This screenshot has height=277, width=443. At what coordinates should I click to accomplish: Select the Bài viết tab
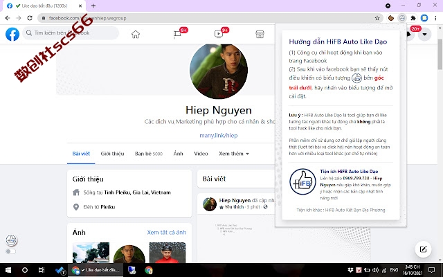81,154
